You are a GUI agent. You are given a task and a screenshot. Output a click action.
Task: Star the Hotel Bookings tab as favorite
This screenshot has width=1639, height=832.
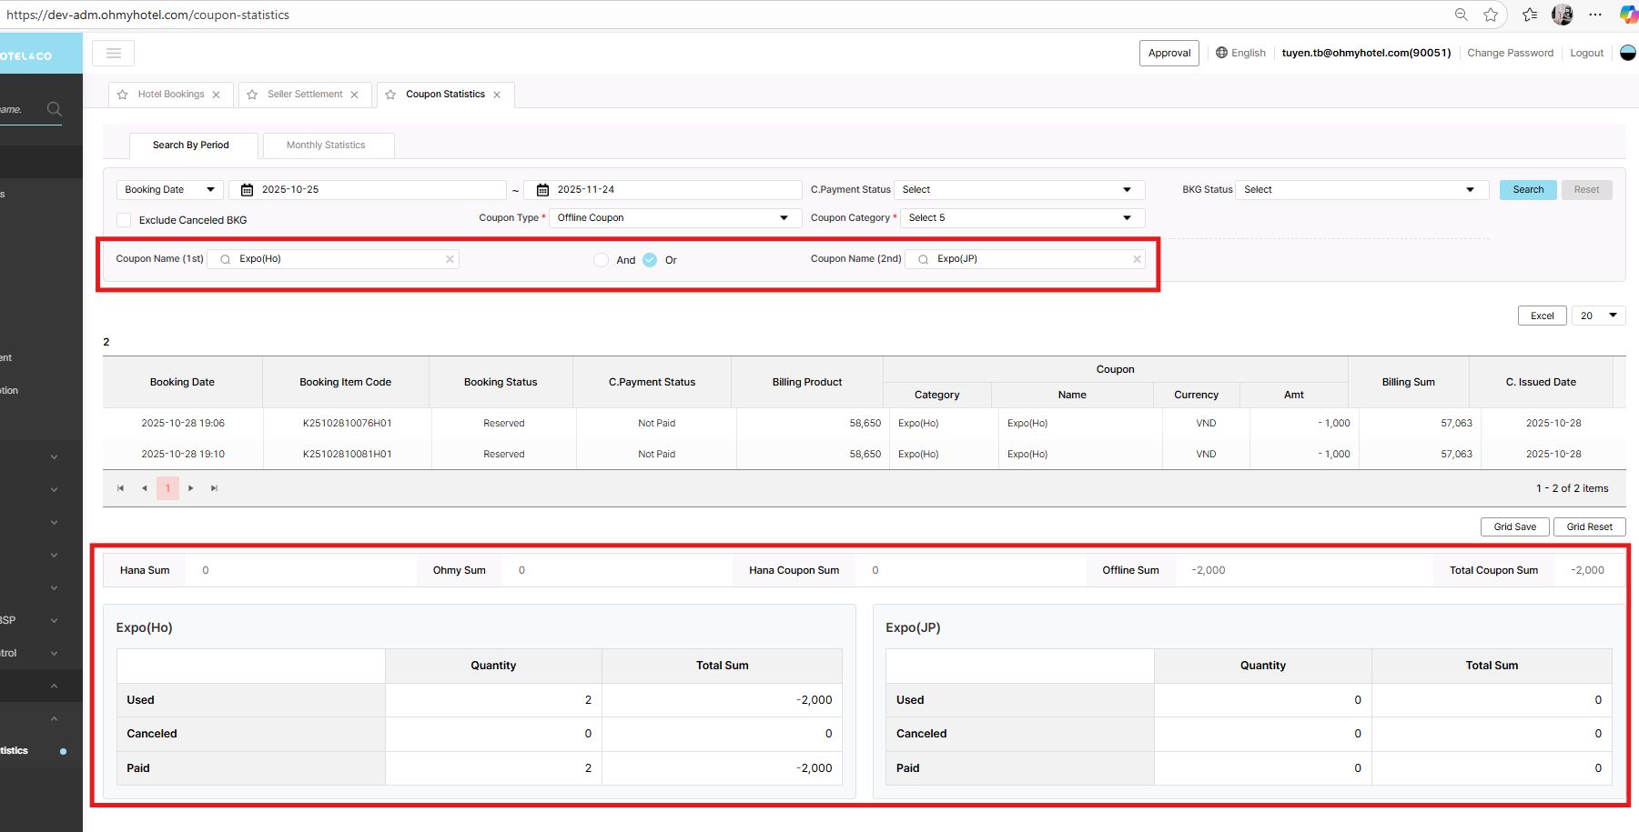pyautogui.click(x=123, y=95)
